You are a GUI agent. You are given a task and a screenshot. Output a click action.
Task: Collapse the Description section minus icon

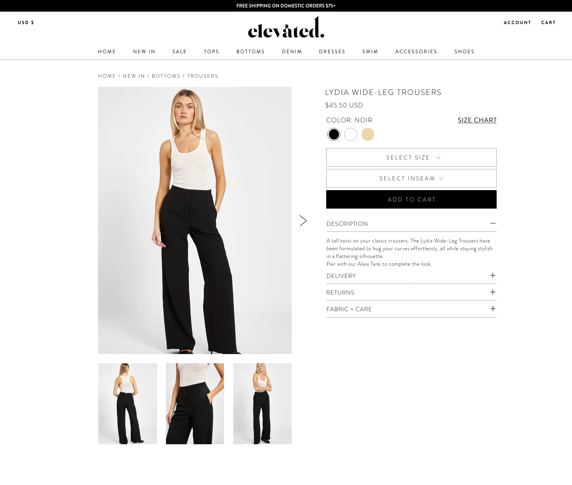(493, 223)
